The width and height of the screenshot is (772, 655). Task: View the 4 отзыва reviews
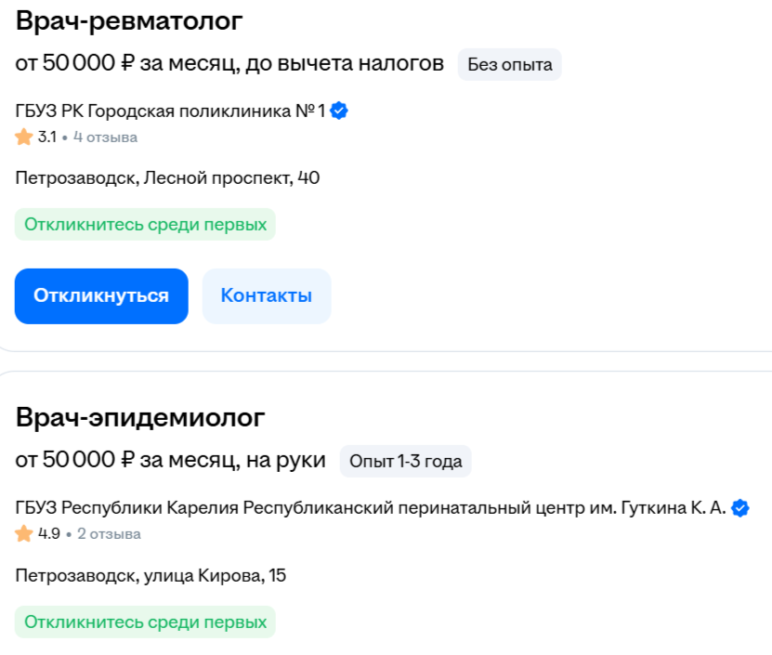(x=106, y=138)
